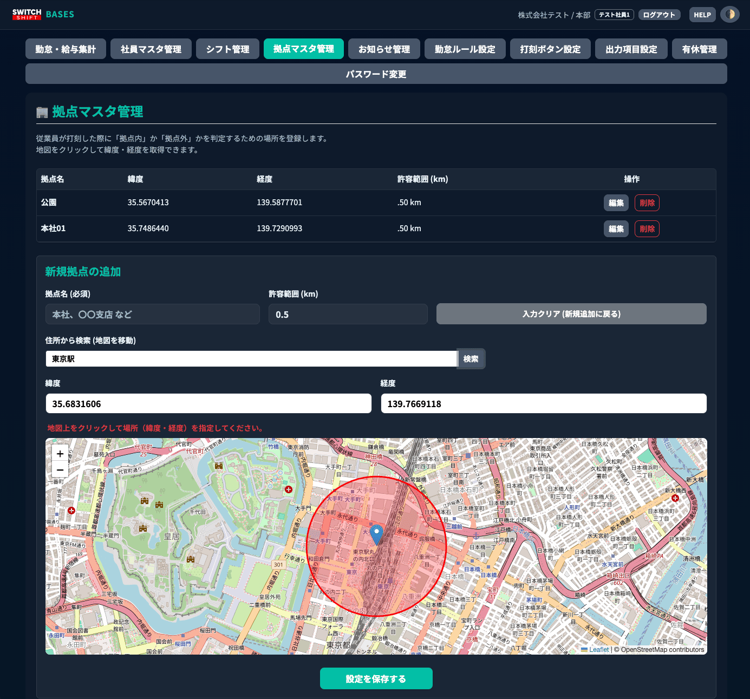Click the map zoom out minus button
This screenshot has height=699, width=750.
pos(60,469)
